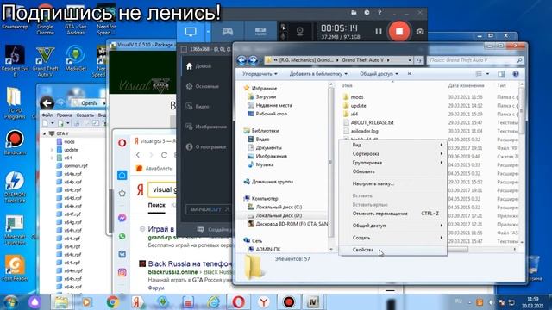Open Общий доступ toolbar dropdown
This screenshot has width=552, height=310.
(379, 74)
